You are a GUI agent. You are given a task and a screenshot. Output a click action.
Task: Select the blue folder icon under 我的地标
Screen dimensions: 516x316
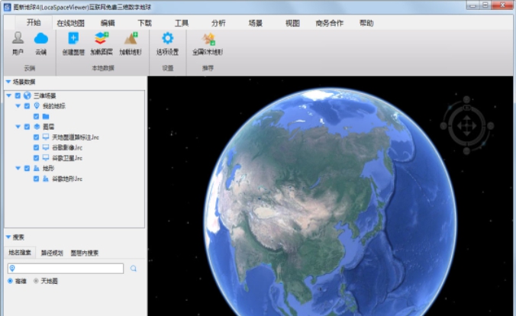(46, 116)
